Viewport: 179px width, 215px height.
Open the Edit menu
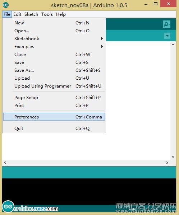(17, 14)
